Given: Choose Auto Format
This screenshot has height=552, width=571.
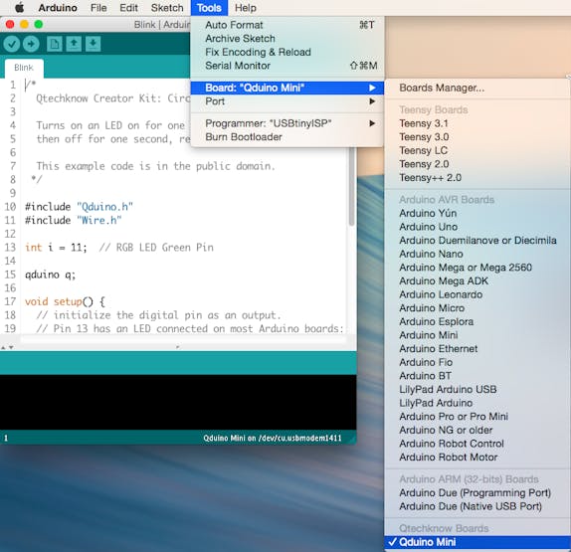Looking at the screenshot, I should (x=286, y=25).
